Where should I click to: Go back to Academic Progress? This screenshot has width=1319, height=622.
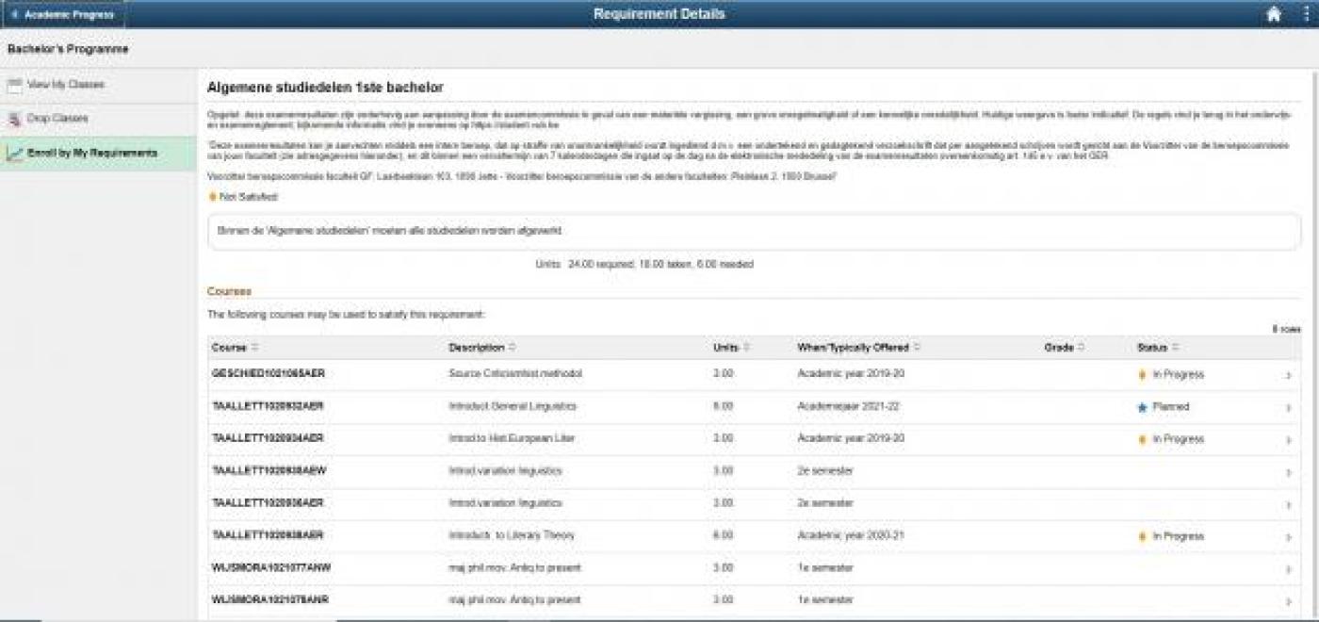62,14
